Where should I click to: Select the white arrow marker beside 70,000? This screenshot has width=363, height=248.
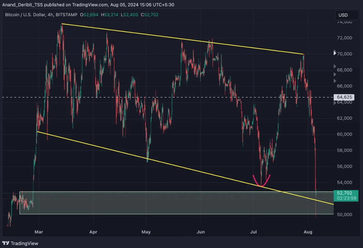point(335,53)
